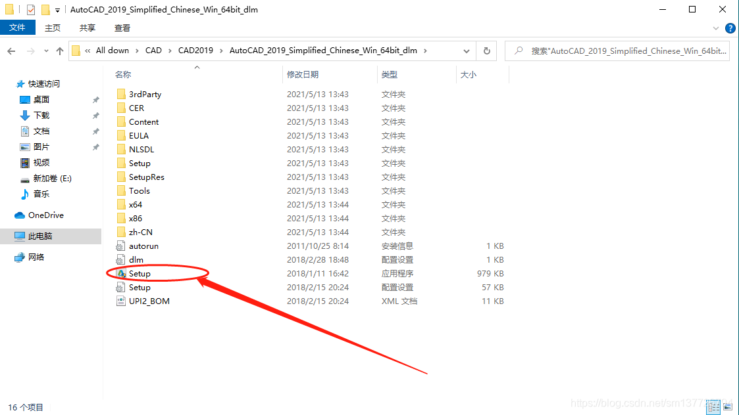
Task: Click the CER folder icon
Action: (121, 108)
